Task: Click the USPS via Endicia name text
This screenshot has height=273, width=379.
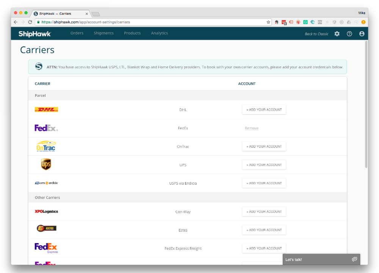Action: [183, 183]
